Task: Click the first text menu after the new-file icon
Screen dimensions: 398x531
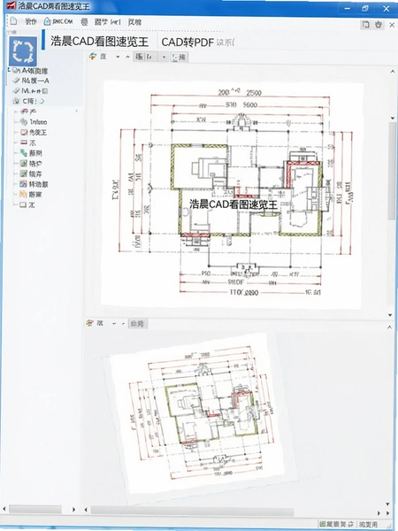Action: tap(31, 21)
